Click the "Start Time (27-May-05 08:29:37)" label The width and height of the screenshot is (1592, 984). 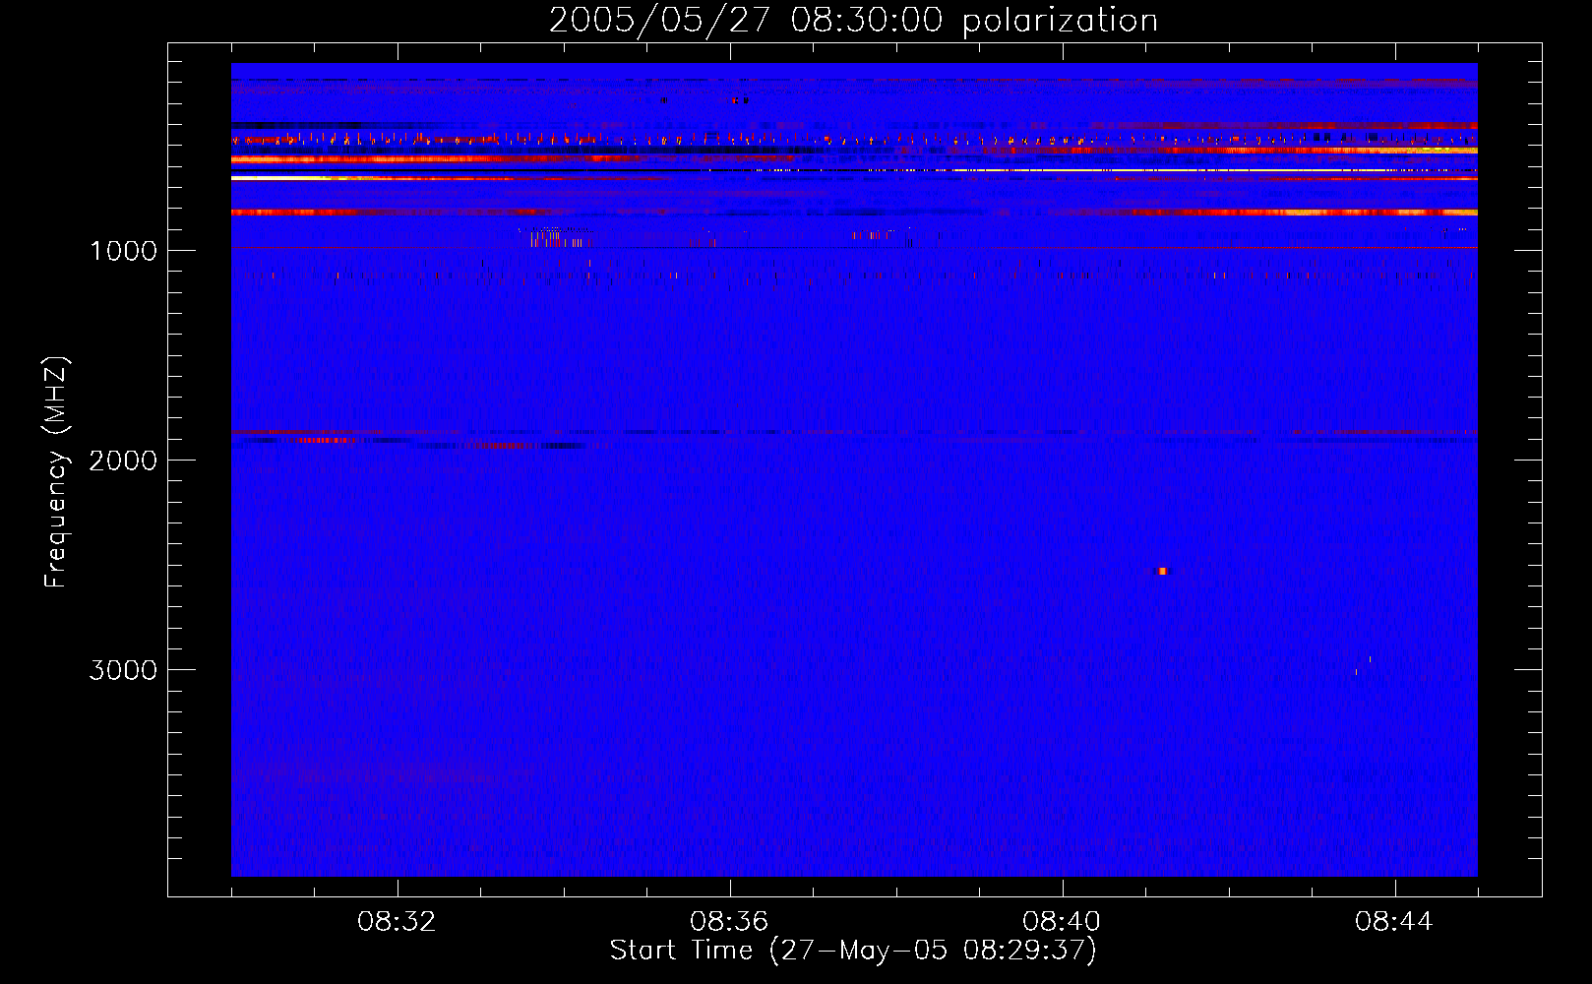tap(853, 951)
